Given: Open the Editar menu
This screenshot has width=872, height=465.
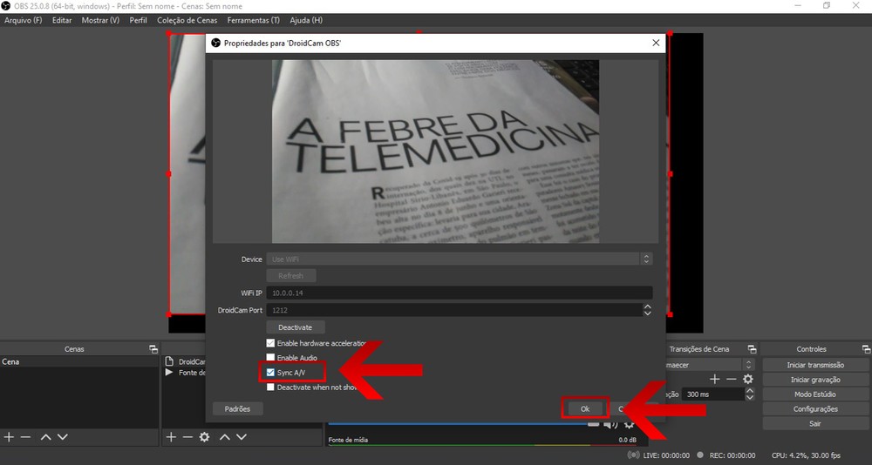Looking at the screenshot, I should 62,20.
